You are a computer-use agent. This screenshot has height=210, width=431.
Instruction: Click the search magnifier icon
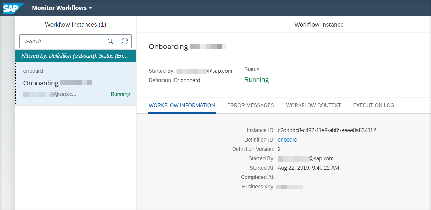[x=110, y=41]
